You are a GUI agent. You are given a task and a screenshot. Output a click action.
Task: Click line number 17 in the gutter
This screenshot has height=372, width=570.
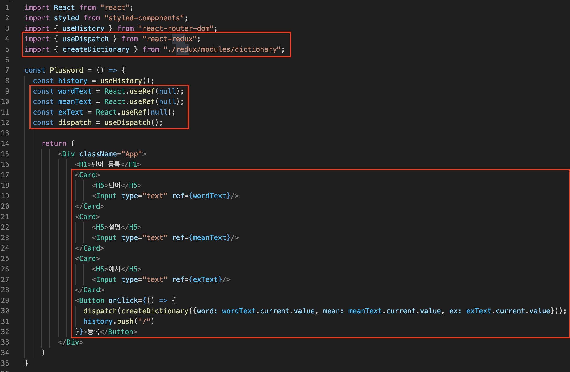tap(5, 175)
